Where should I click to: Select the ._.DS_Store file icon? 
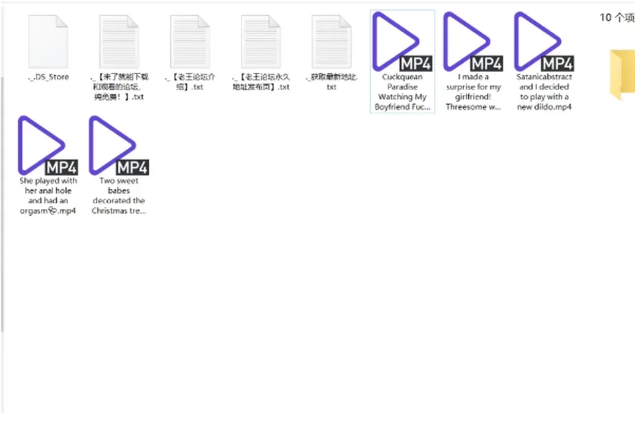tap(48, 41)
